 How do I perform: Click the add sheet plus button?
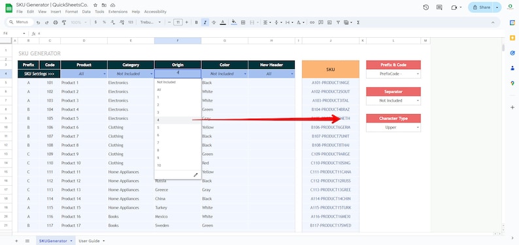point(16,241)
